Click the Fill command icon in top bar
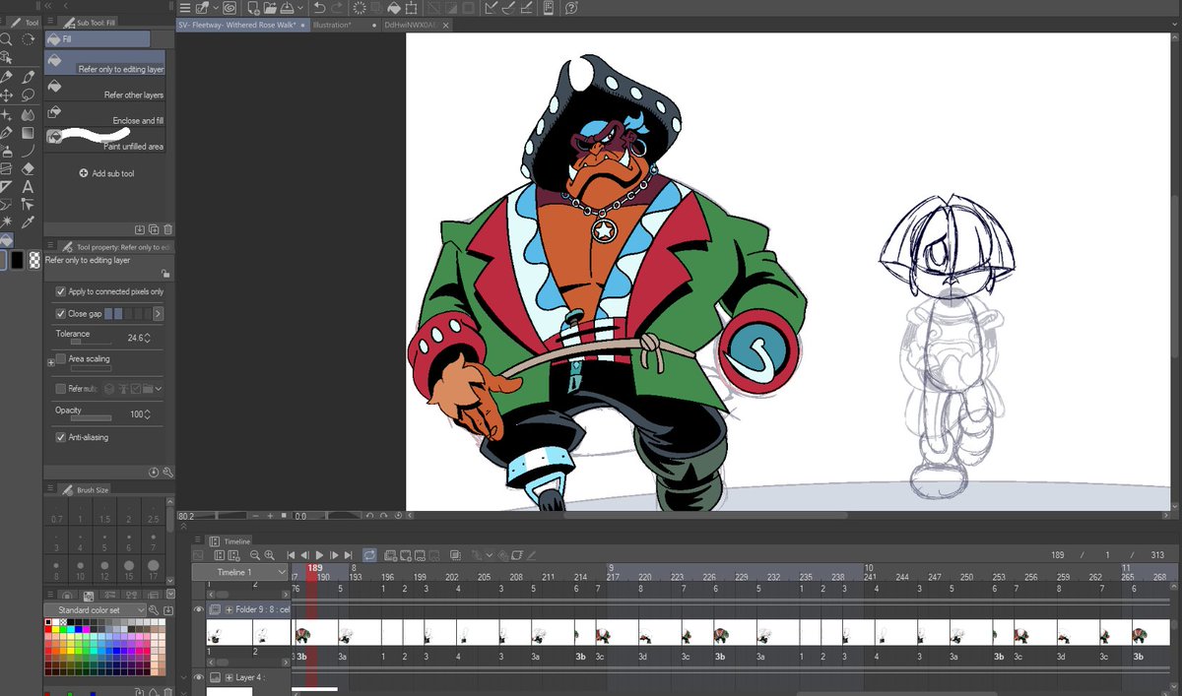Screen dimensions: 1182x696 pyautogui.click(x=394, y=8)
